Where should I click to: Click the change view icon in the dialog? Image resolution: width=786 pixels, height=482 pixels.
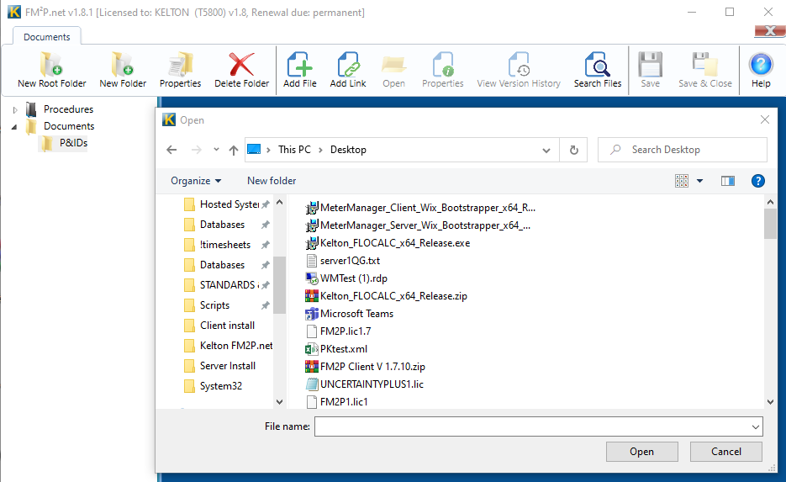[682, 181]
